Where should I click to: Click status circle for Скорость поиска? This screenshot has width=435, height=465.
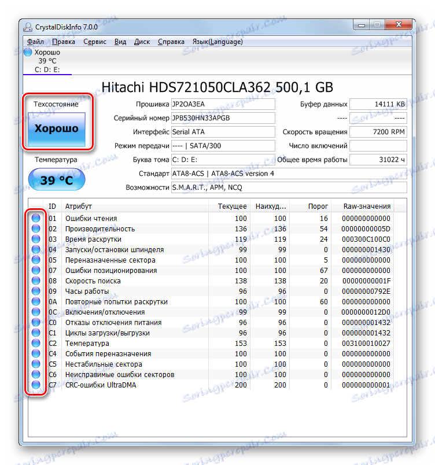pos(36,281)
